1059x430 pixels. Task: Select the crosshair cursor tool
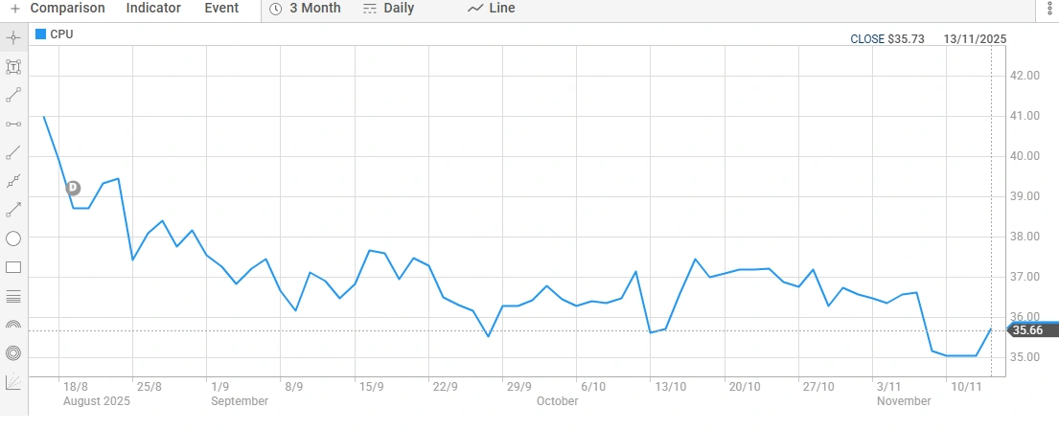point(13,38)
